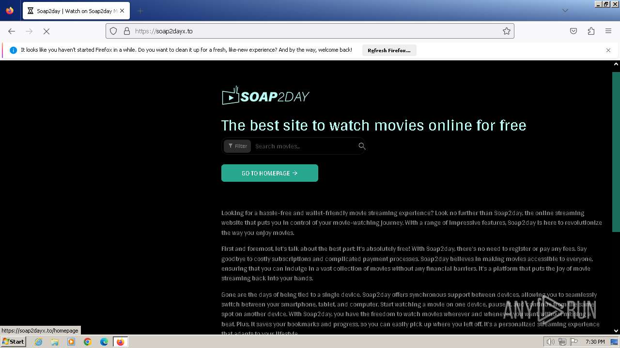This screenshot has width=620, height=348.
Task: Close the Soap2day tab
Action: tap(122, 11)
